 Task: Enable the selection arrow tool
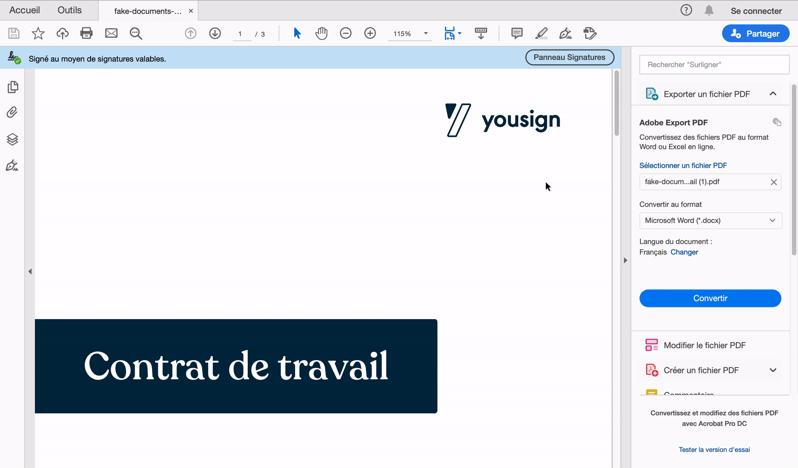[297, 33]
